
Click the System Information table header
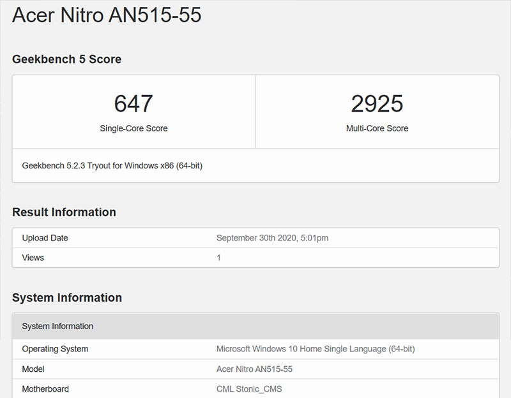coord(58,326)
